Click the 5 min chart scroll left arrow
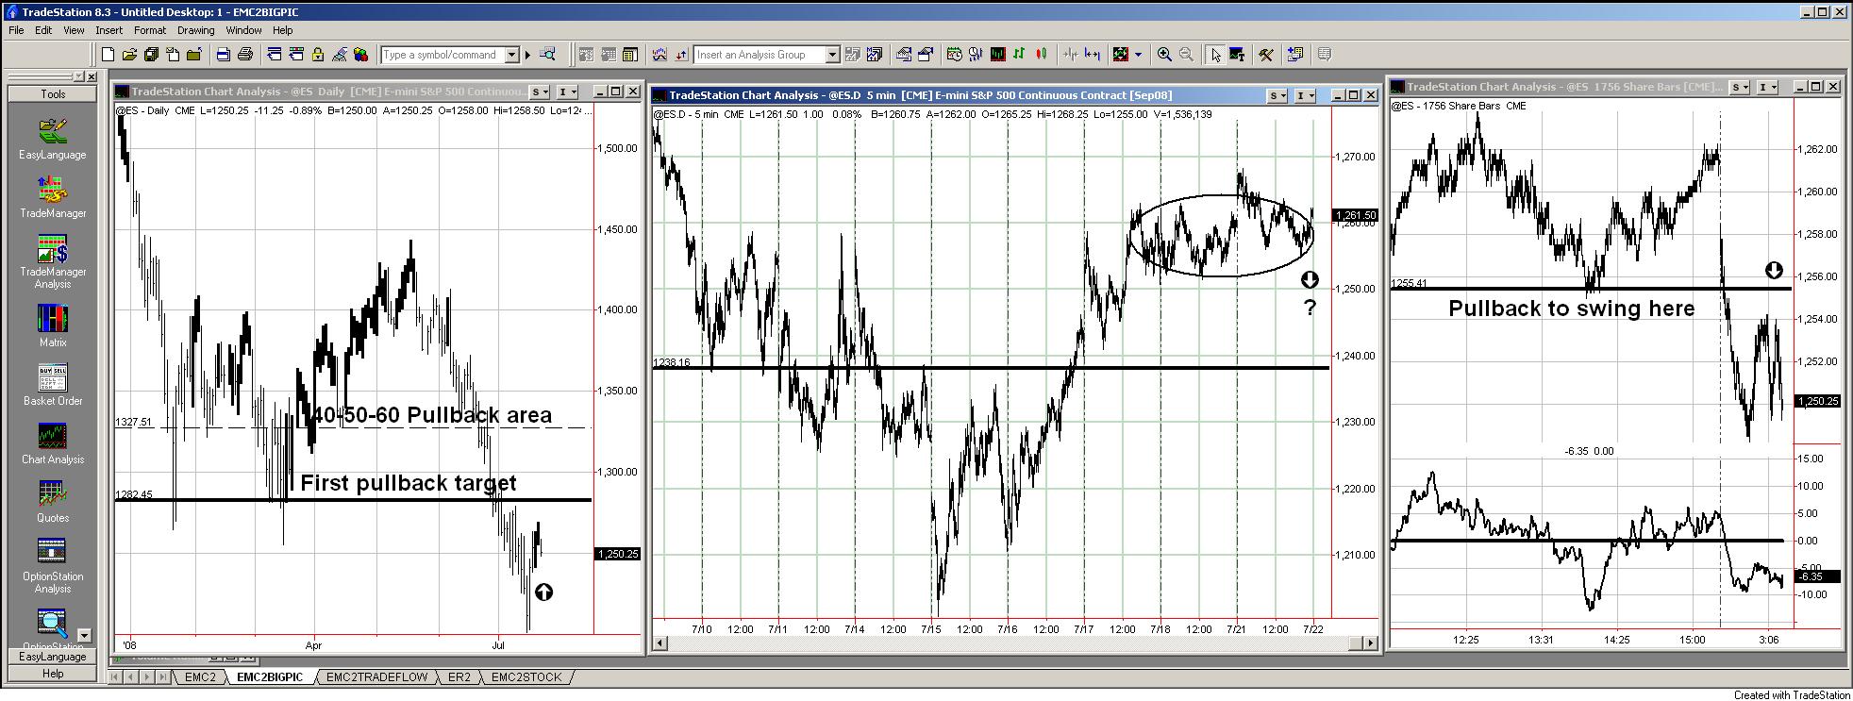 click(x=660, y=643)
